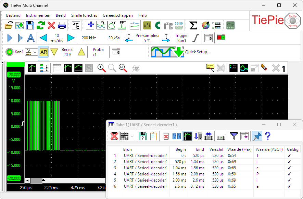
Task: Open table help question mark
Action: 268,136
